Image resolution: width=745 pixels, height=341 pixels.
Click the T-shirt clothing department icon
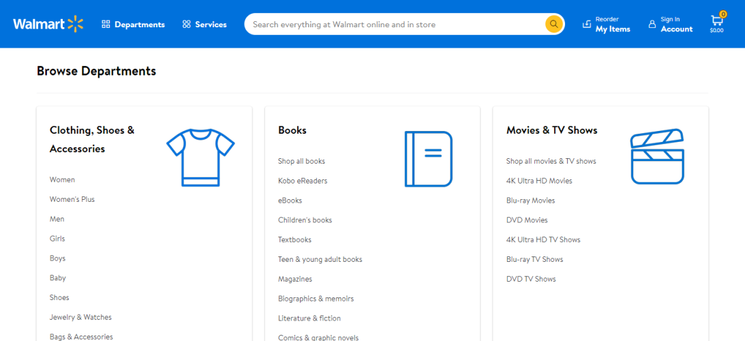point(200,158)
